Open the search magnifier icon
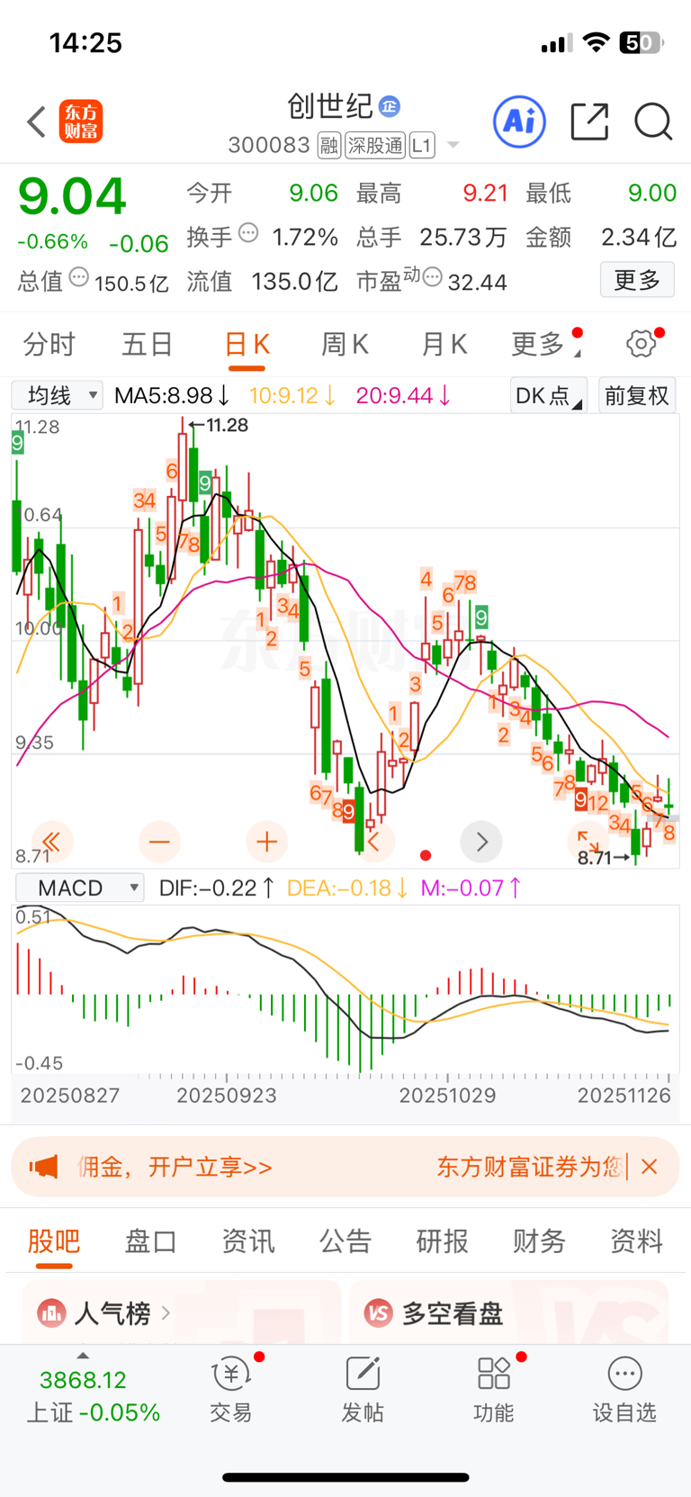 pyautogui.click(x=653, y=122)
